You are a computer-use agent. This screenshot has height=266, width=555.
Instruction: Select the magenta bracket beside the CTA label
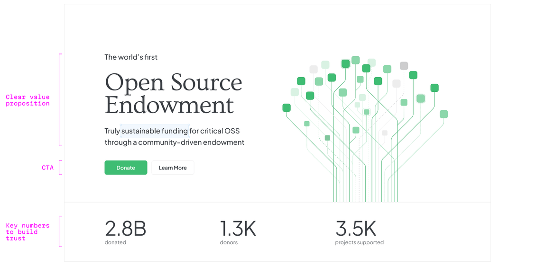tap(60, 168)
